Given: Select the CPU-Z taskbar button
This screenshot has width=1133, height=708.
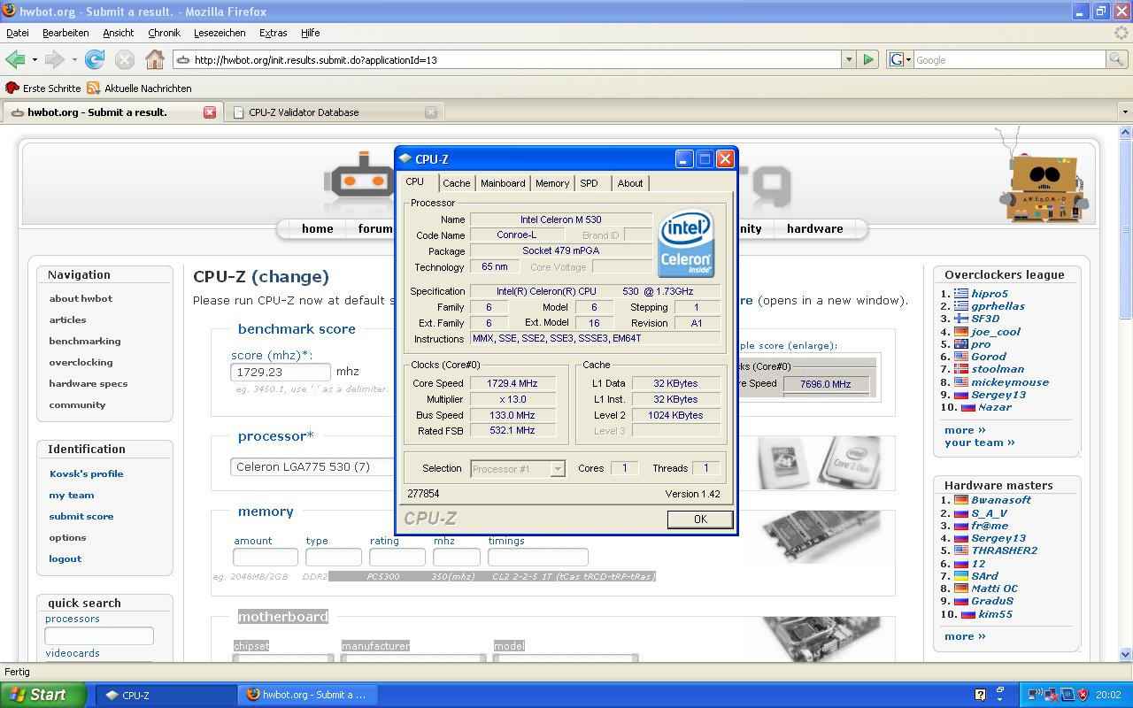Looking at the screenshot, I should point(164,695).
